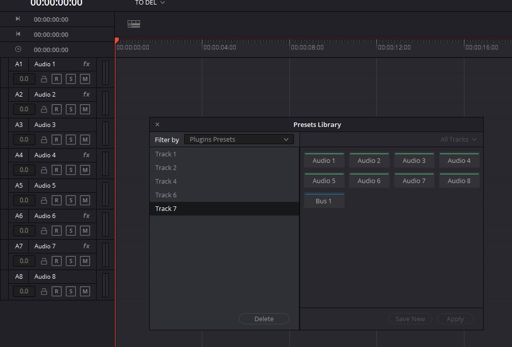Lock the Audio 8 track
512x347 pixels.
(44, 291)
